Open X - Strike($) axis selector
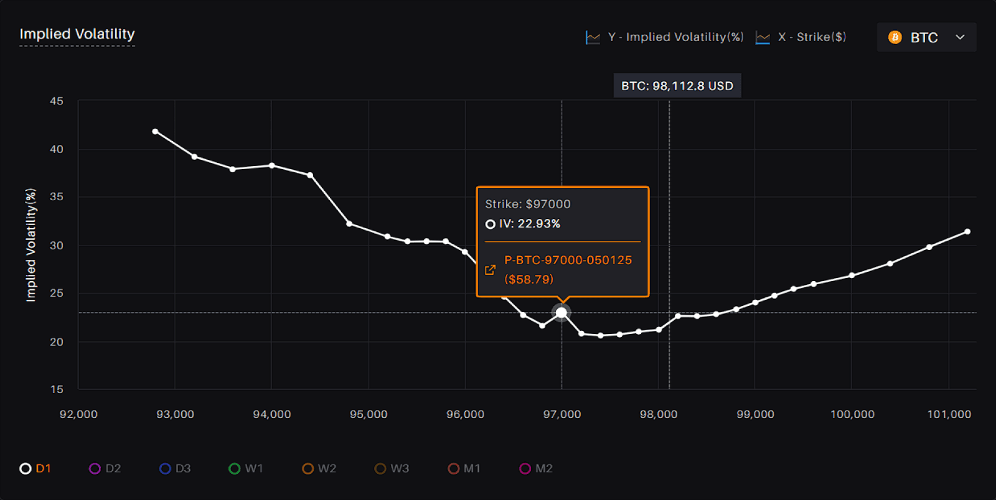This screenshot has height=500, width=996. (x=801, y=37)
